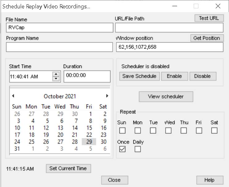The image size is (229, 187).
Task: Save the schedule
Action: pos(139,76)
